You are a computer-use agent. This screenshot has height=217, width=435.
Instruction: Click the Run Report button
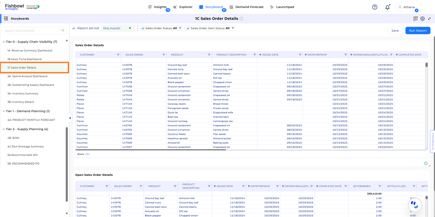[417, 30]
